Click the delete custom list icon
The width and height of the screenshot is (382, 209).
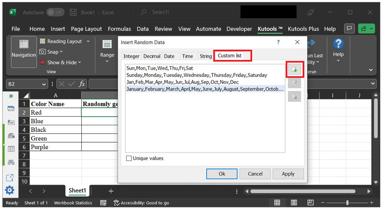[x=294, y=97]
